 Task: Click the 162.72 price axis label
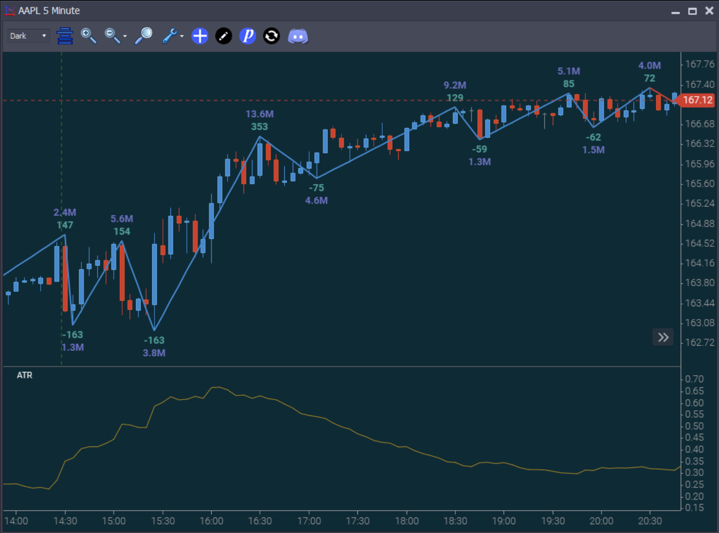(x=700, y=342)
